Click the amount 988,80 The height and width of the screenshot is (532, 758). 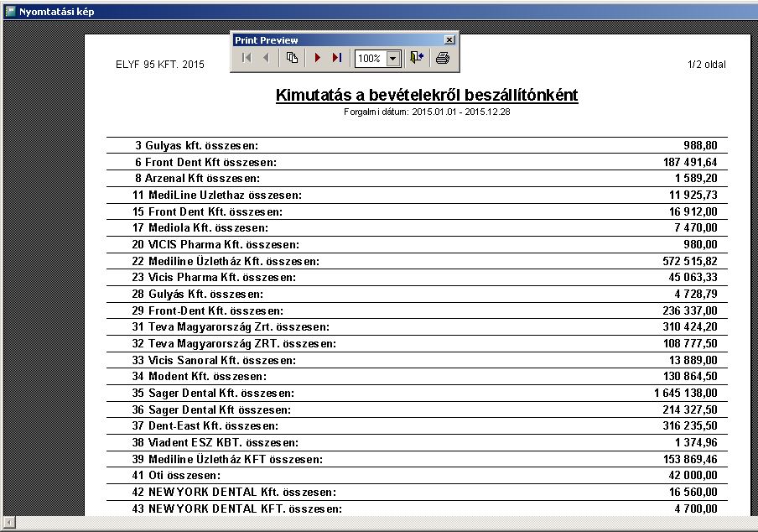[700, 145]
